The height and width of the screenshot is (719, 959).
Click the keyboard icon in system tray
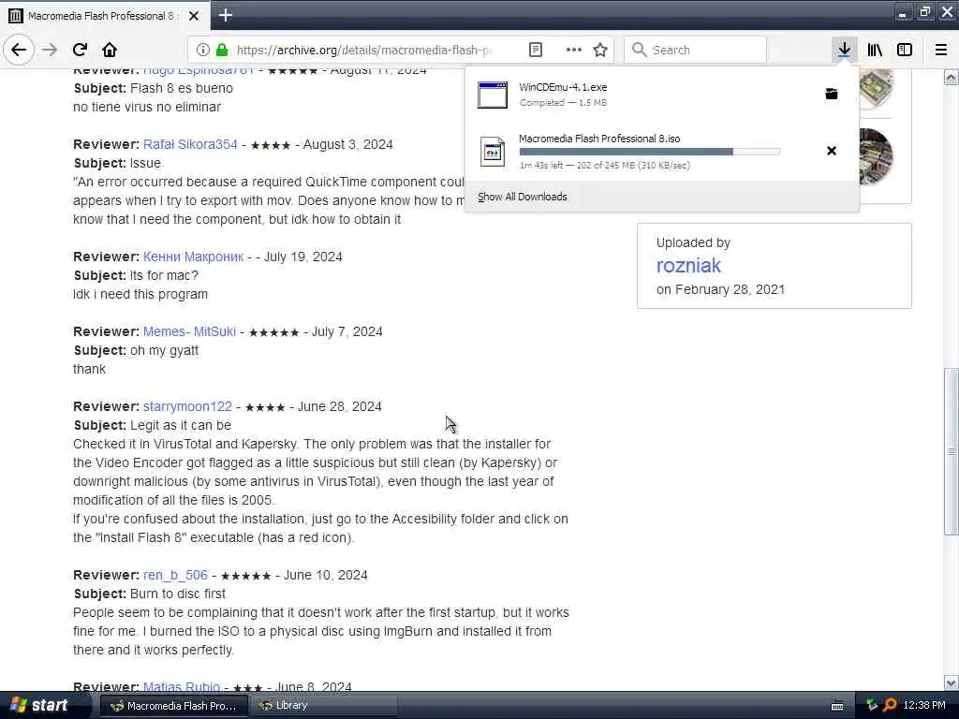[x=837, y=706]
